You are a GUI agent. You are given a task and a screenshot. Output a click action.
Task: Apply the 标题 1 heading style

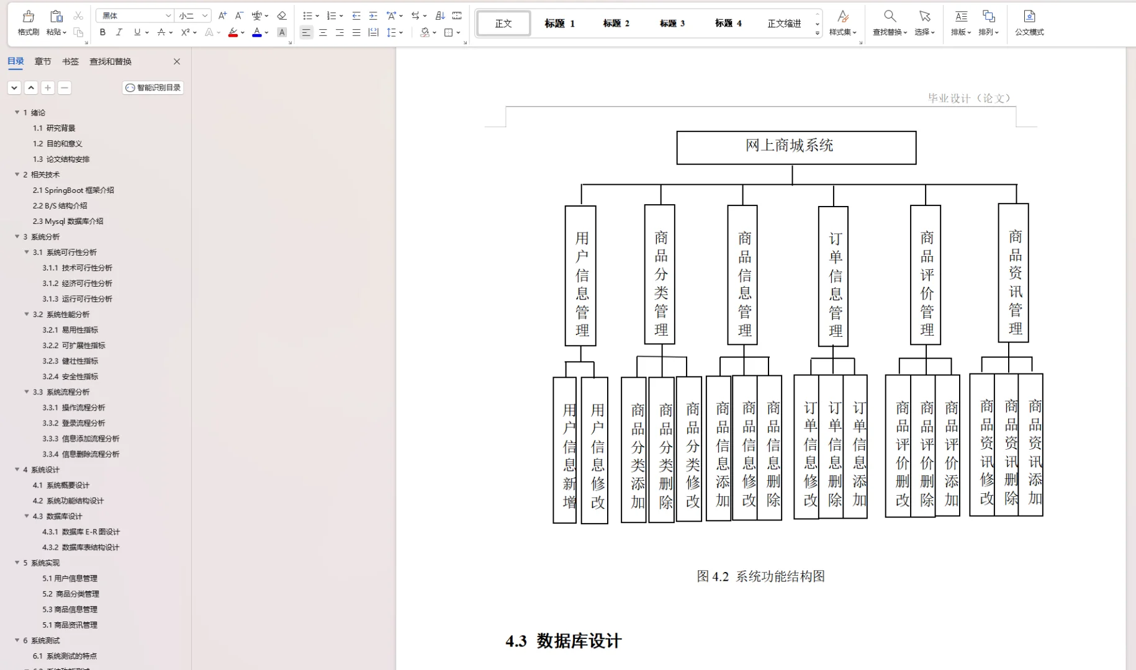[x=559, y=23]
